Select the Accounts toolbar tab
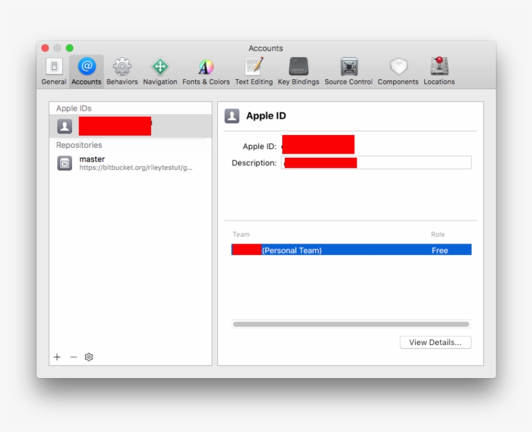The image size is (532, 432). (x=86, y=71)
